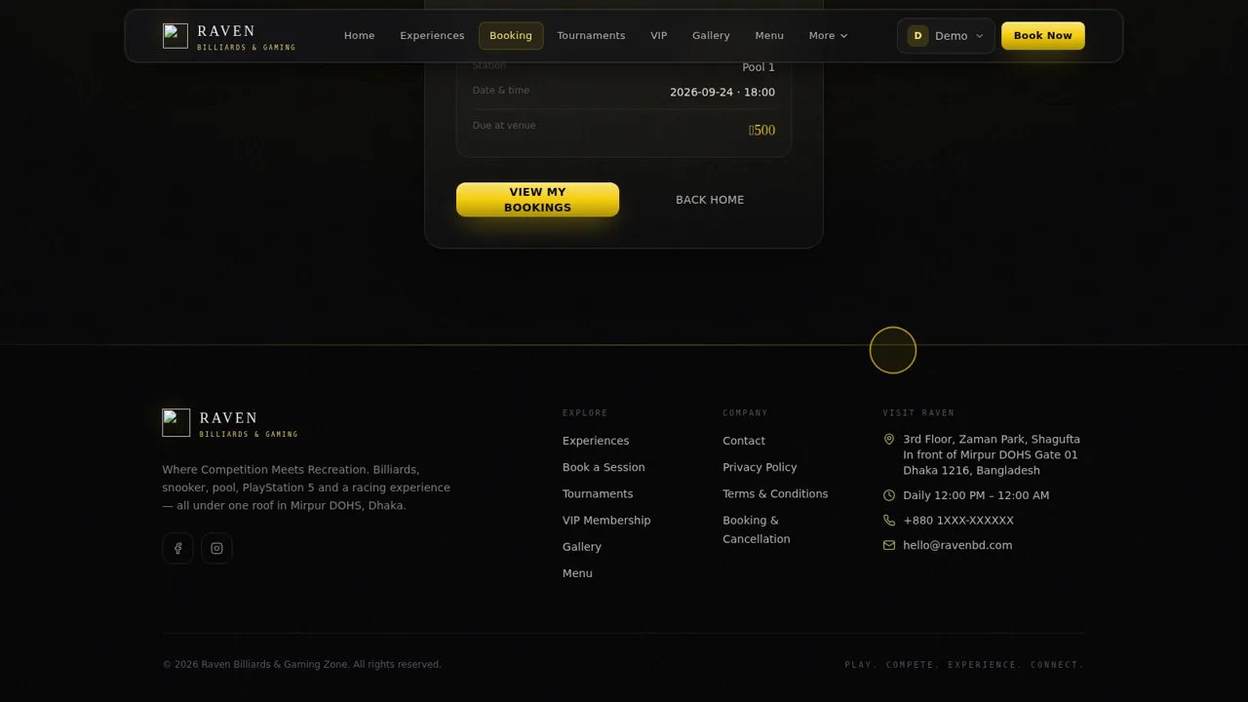Screen dimensions: 1248x702
Task: Open the Contact footer link
Action: pos(744,441)
